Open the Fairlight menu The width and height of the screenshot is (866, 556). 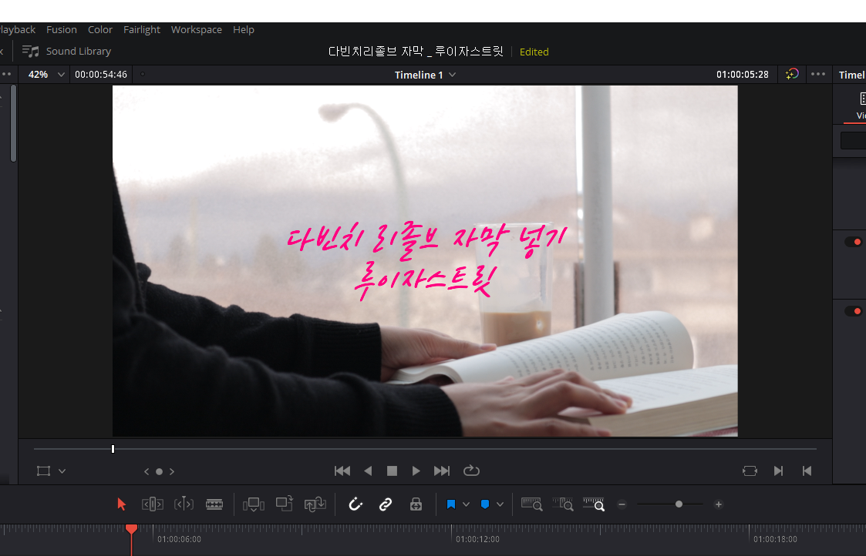(141, 30)
